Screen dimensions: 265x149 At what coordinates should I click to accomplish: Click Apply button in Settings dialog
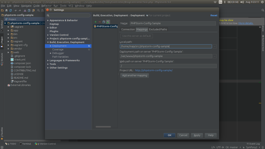(197, 135)
